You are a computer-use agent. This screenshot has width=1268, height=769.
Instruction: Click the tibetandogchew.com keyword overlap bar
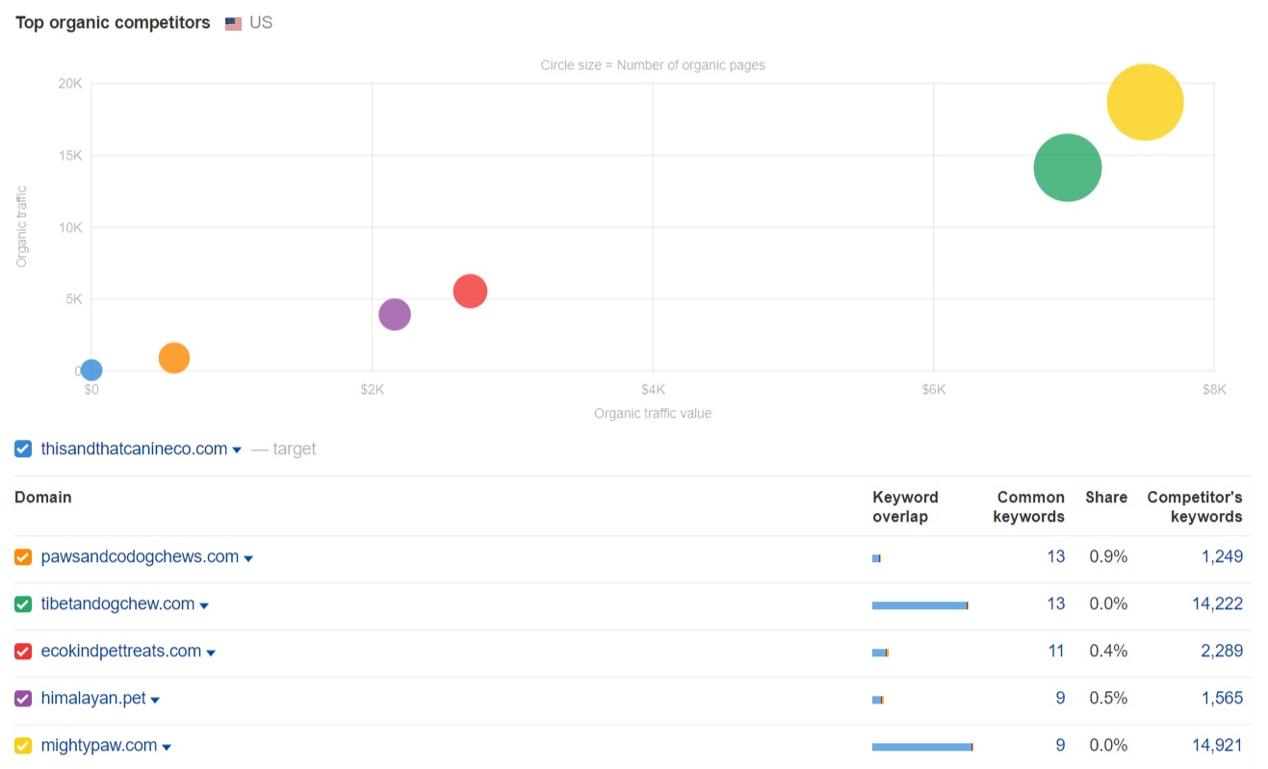click(919, 605)
